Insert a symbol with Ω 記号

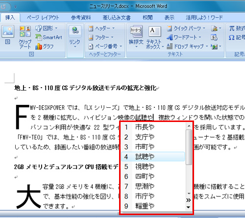point(237,37)
